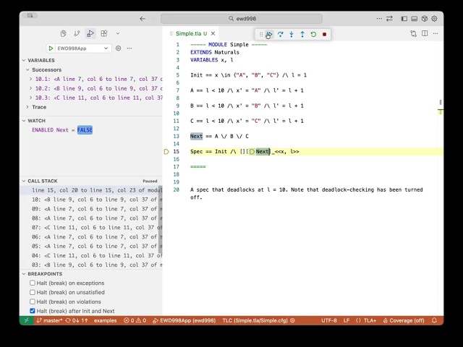Open compare changes icon in editor toolbar
The height and width of the screenshot is (347, 463).
click(x=413, y=33)
